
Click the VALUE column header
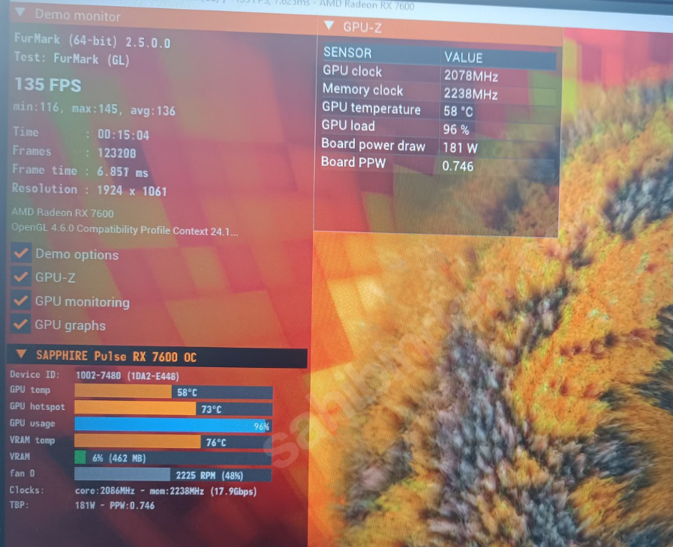click(464, 58)
